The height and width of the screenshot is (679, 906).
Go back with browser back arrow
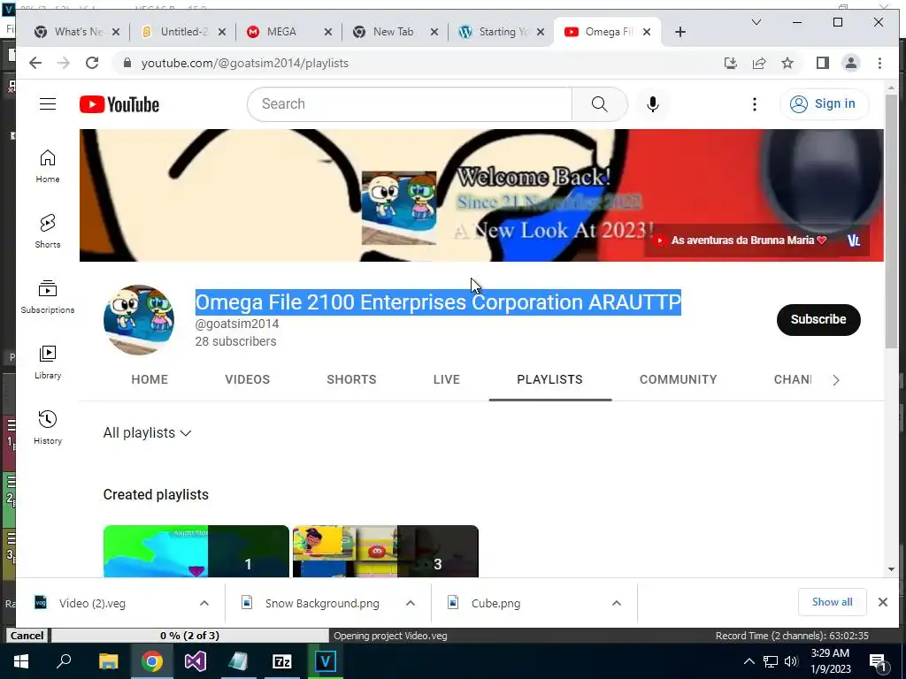click(x=35, y=63)
